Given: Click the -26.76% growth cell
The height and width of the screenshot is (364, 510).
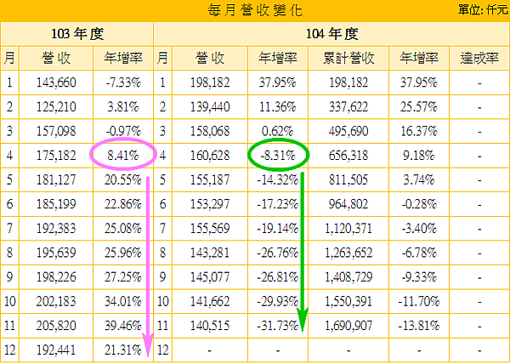Looking at the screenshot, I should click(277, 253).
